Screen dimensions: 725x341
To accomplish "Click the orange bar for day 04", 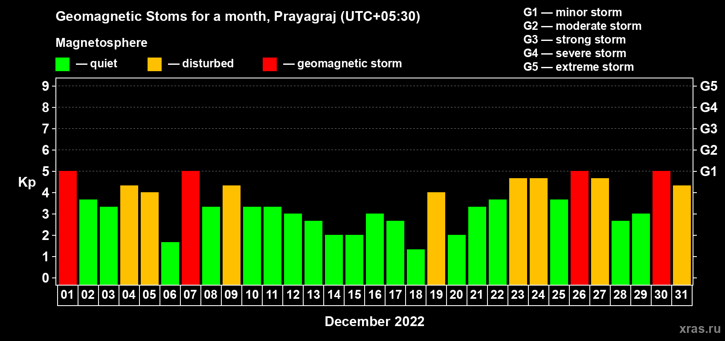I will pos(129,235).
